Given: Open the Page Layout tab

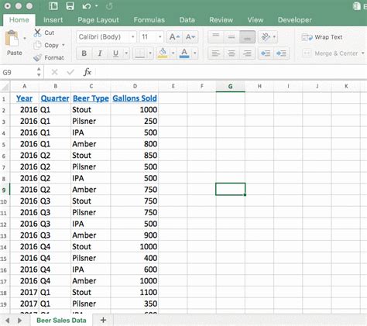Looking at the screenshot, I should pyautogui.click(x=98, y=20).
